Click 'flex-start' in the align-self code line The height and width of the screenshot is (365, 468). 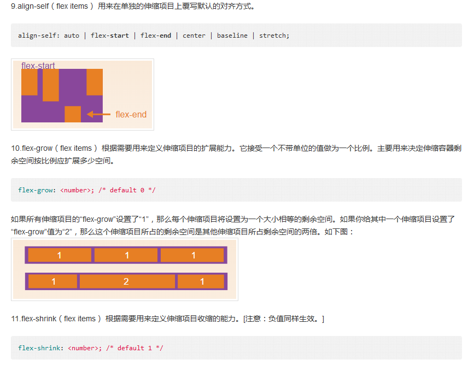tap(110, 36)
